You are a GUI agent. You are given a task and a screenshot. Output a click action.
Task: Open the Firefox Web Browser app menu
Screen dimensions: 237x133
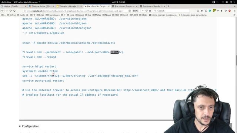(x=27, y=2)
